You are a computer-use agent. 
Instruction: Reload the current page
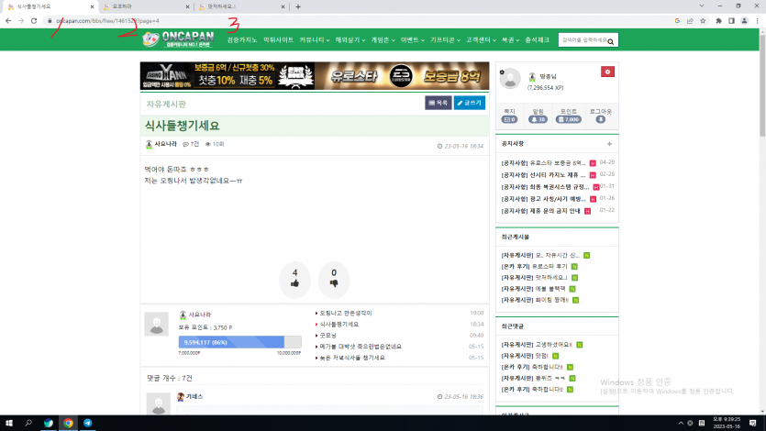click(34, 21)
